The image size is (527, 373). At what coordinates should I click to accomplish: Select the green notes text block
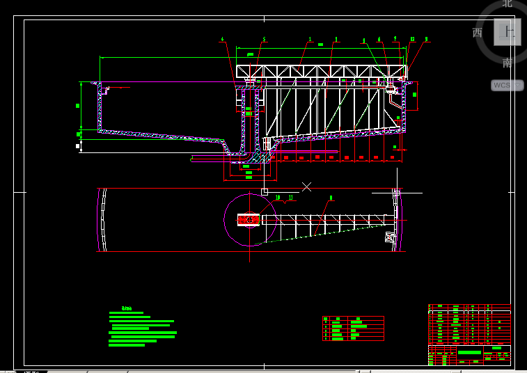pos(143,326)
